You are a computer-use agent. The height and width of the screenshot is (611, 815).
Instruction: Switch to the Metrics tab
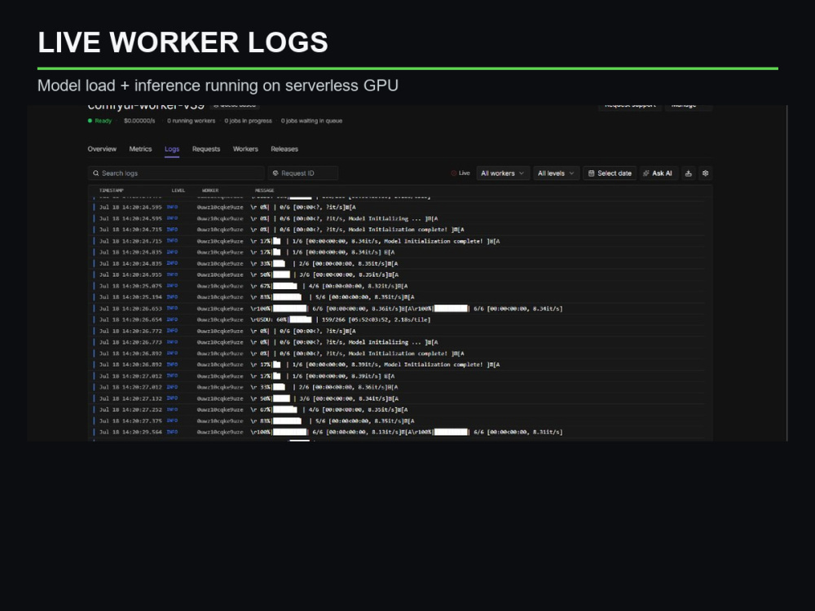click(x=140, y=149)
